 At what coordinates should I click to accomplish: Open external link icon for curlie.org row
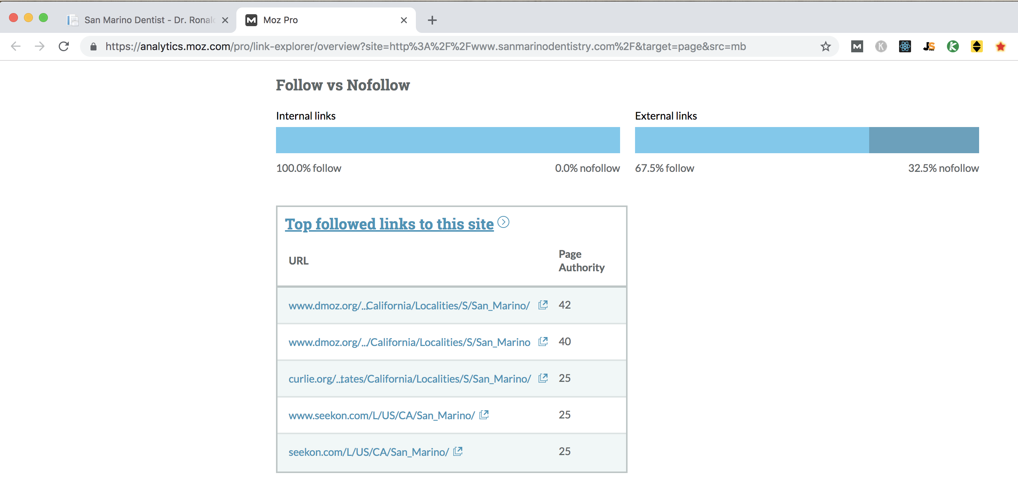point(543,378)
